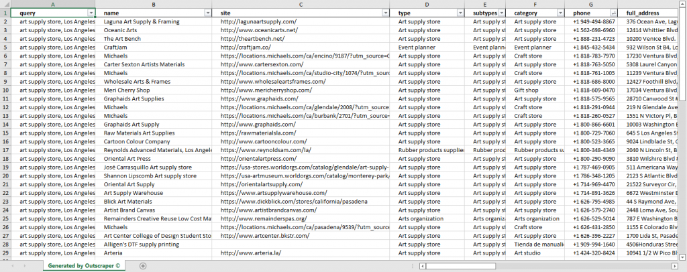The width and height of the screenshot is (687, 272).
Task: Open the site column filter dropdown
Action: (x=385, y=13)
